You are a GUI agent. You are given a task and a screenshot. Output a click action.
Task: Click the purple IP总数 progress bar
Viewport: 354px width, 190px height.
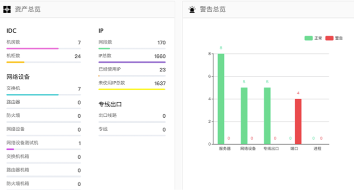coord(132,62)
